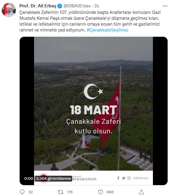Open the three-dot more options menu
Image resolution: width=172 pixels, height=196 pixels.
click(x=165, y=6)
